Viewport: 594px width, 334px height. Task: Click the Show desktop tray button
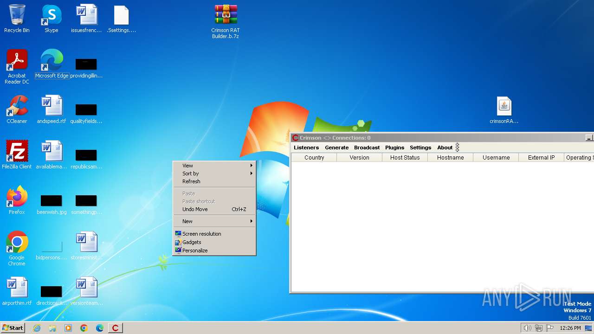click(x=588, y=328)
